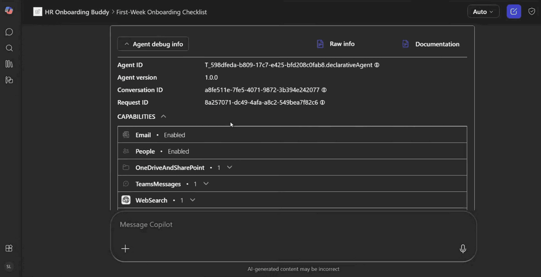541x277 pixels.
Task: Click the microphone icon in message box
Action: pyautogui.click(x=463, y=249)
